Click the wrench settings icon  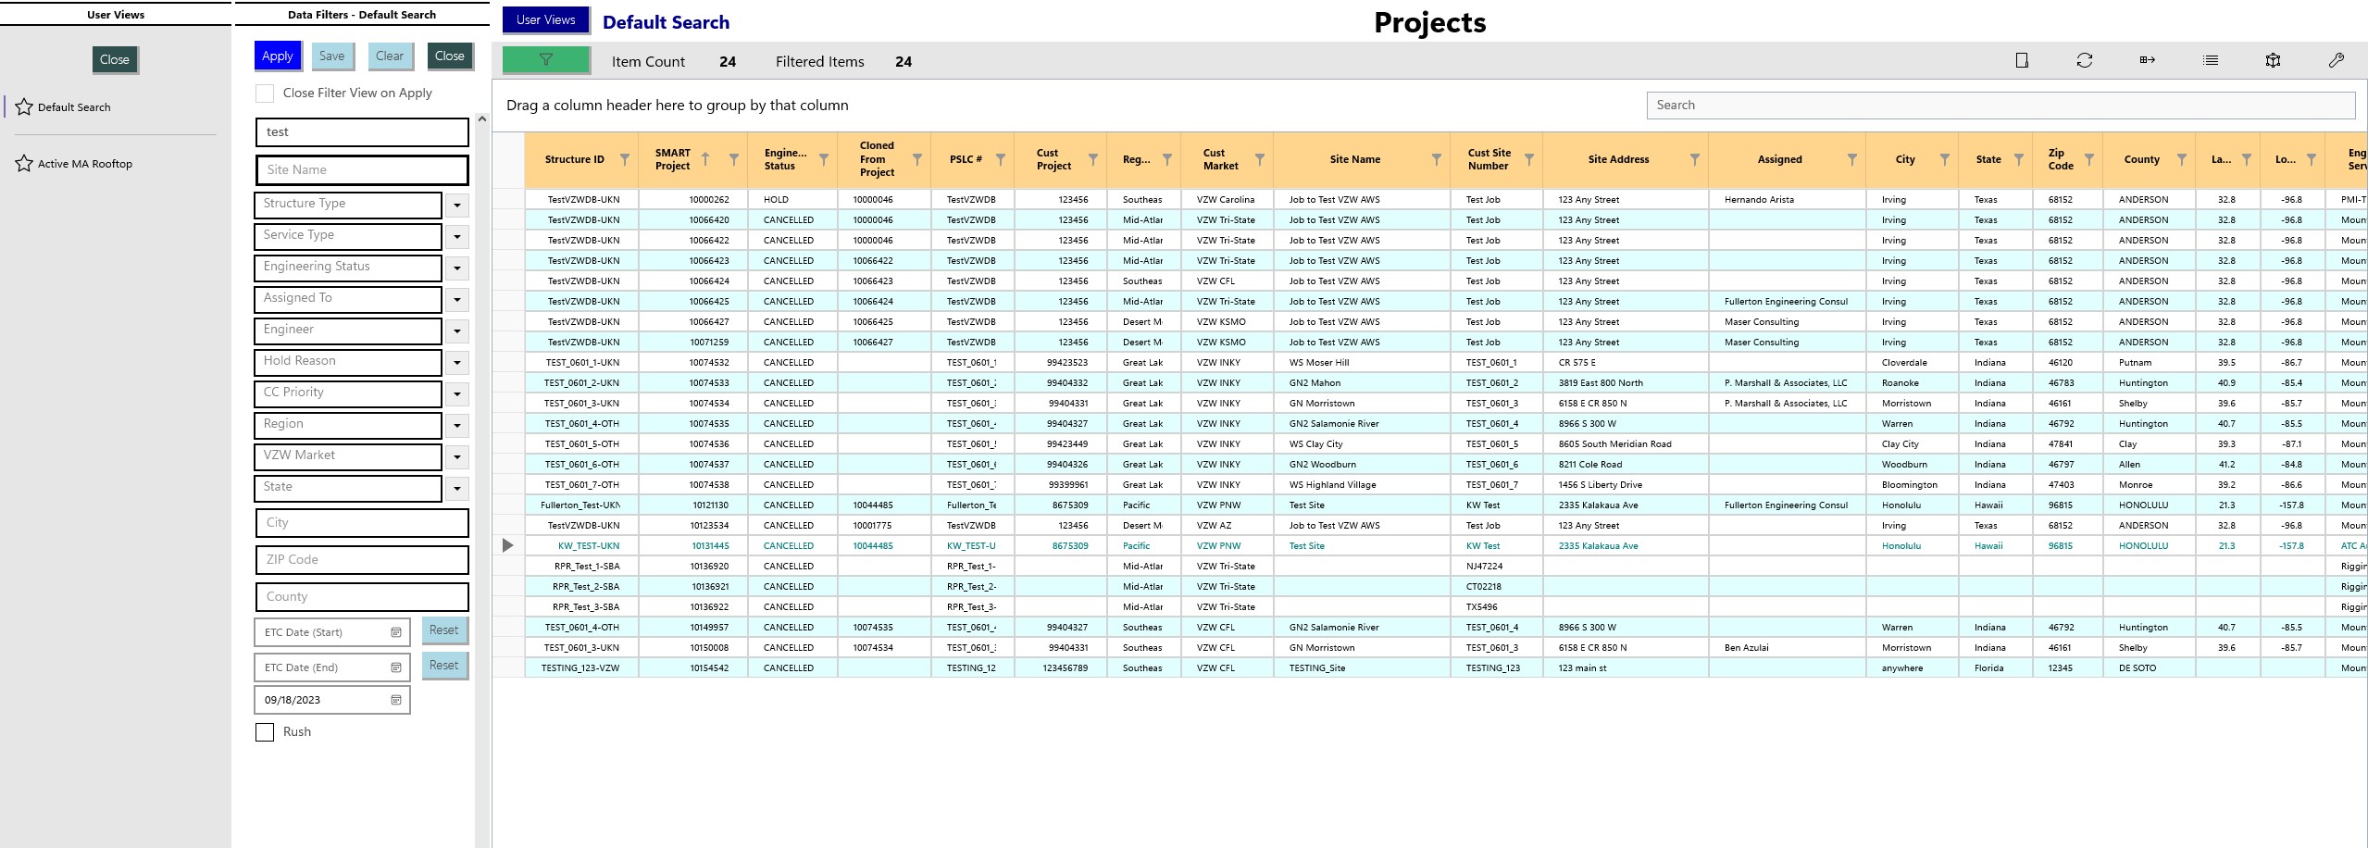point(2337,60)
